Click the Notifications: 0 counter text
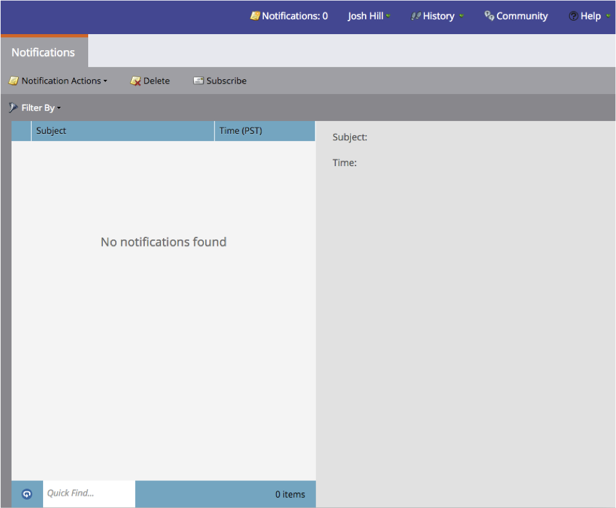 295,16
